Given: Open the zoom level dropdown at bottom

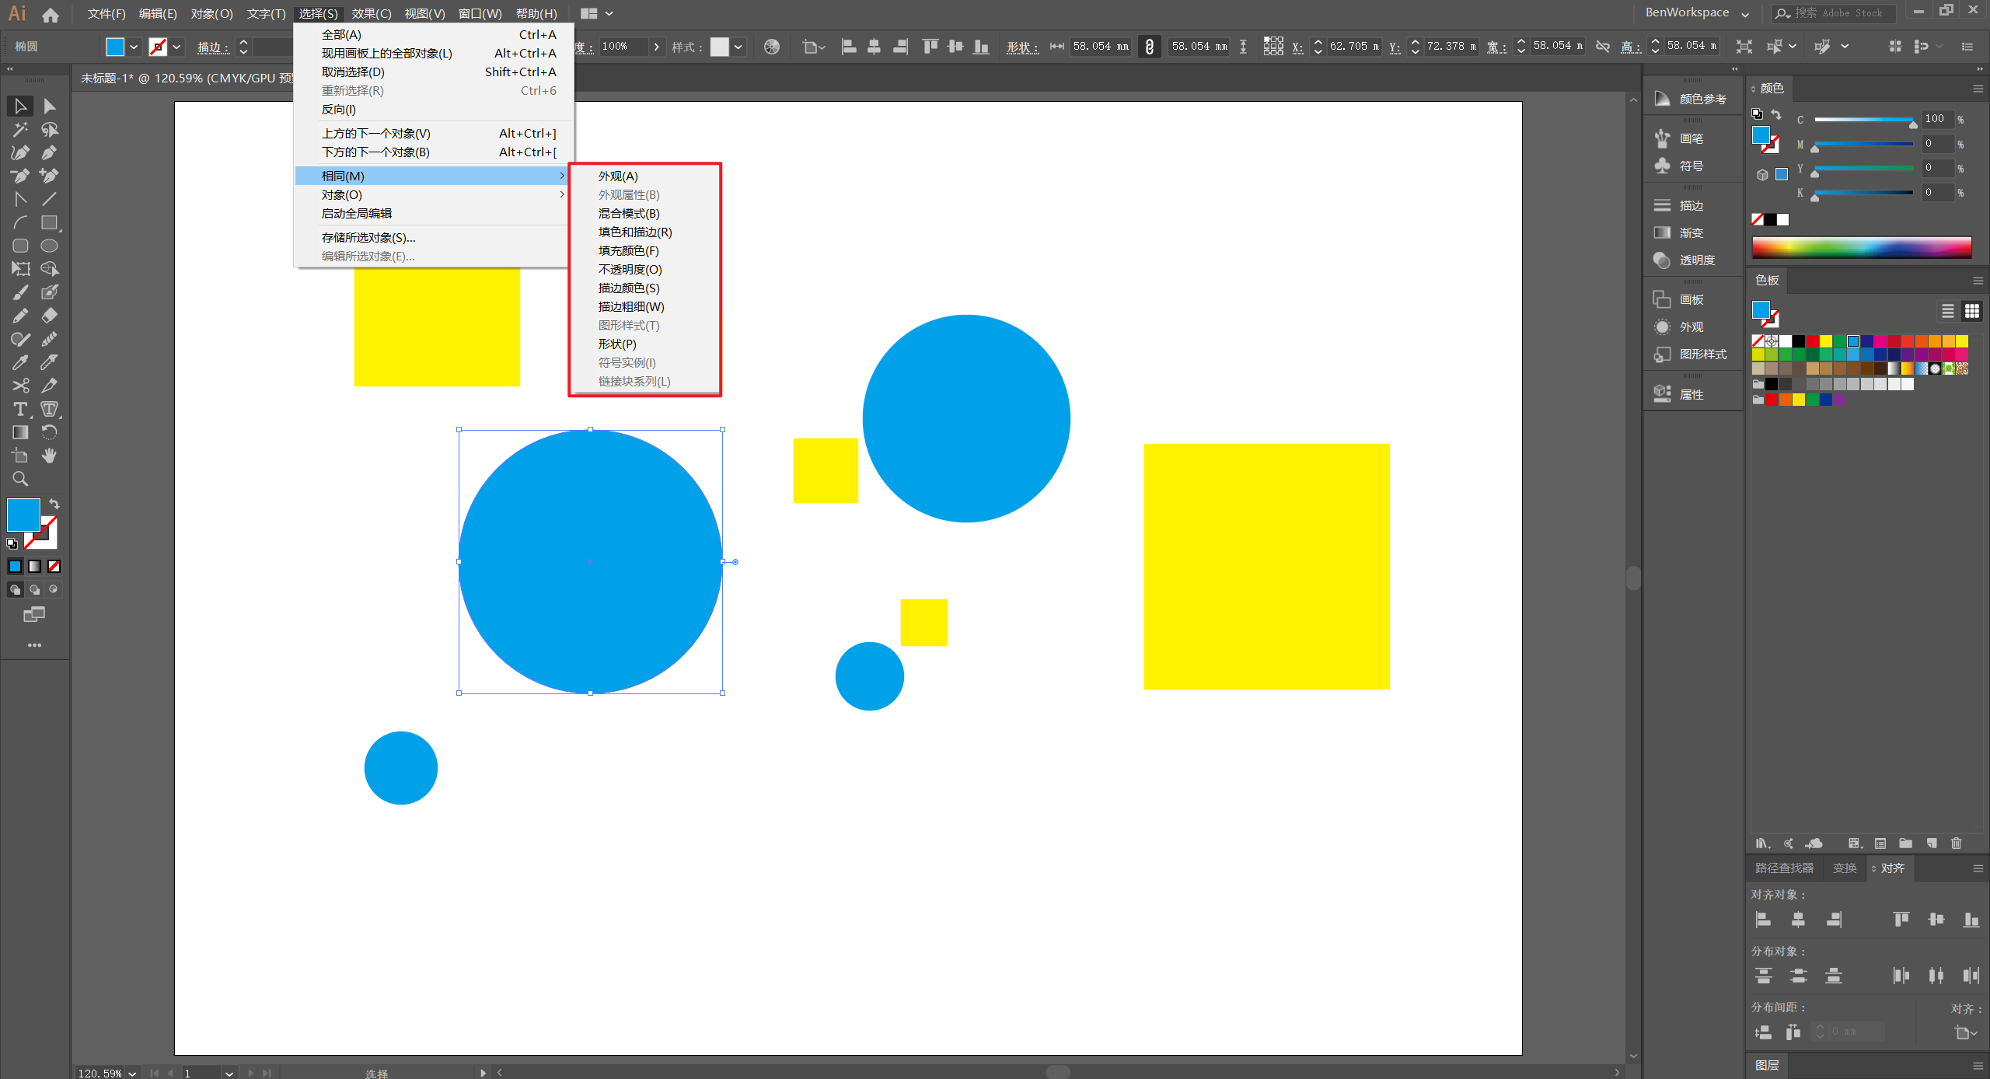Looking at the screenshot, I should pos(132,1073).
